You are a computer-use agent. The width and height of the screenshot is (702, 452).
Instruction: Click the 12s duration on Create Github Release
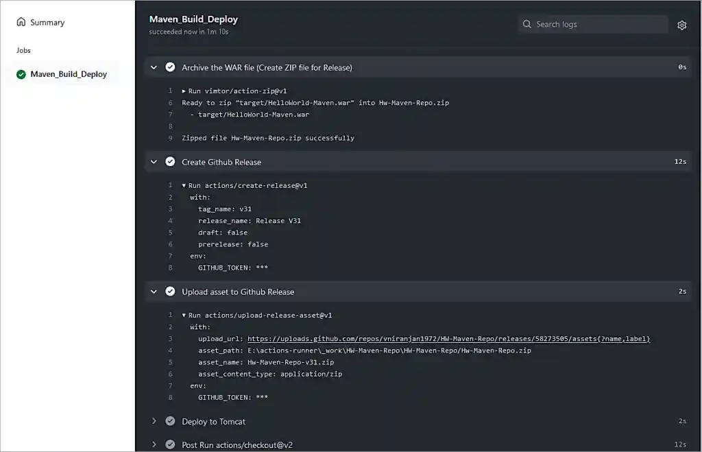tap(682, 162)
